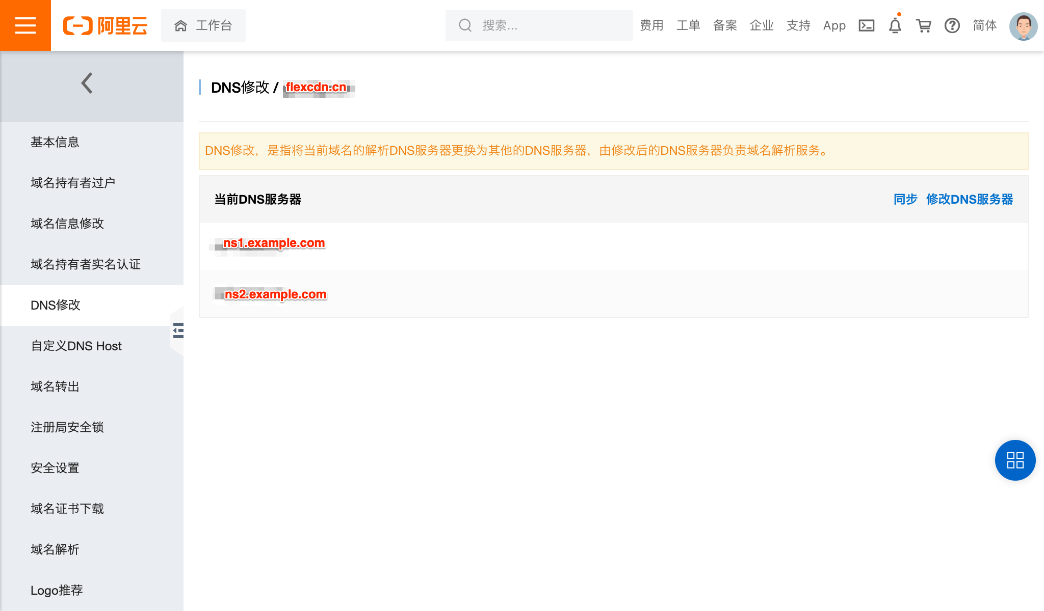The height and width of the screenshot is (611, 1044).
Task: Open notifications via the bell icon
Action: pyautogui.click(x=895, y=25)
